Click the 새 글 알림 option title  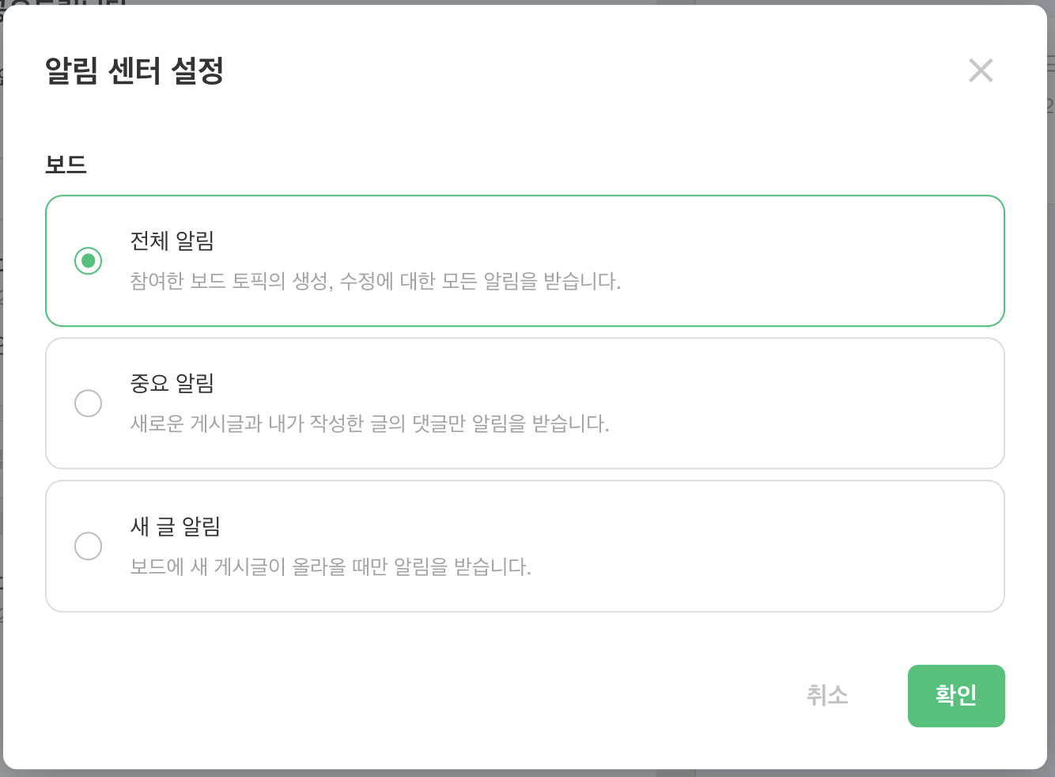pos(175,526)
